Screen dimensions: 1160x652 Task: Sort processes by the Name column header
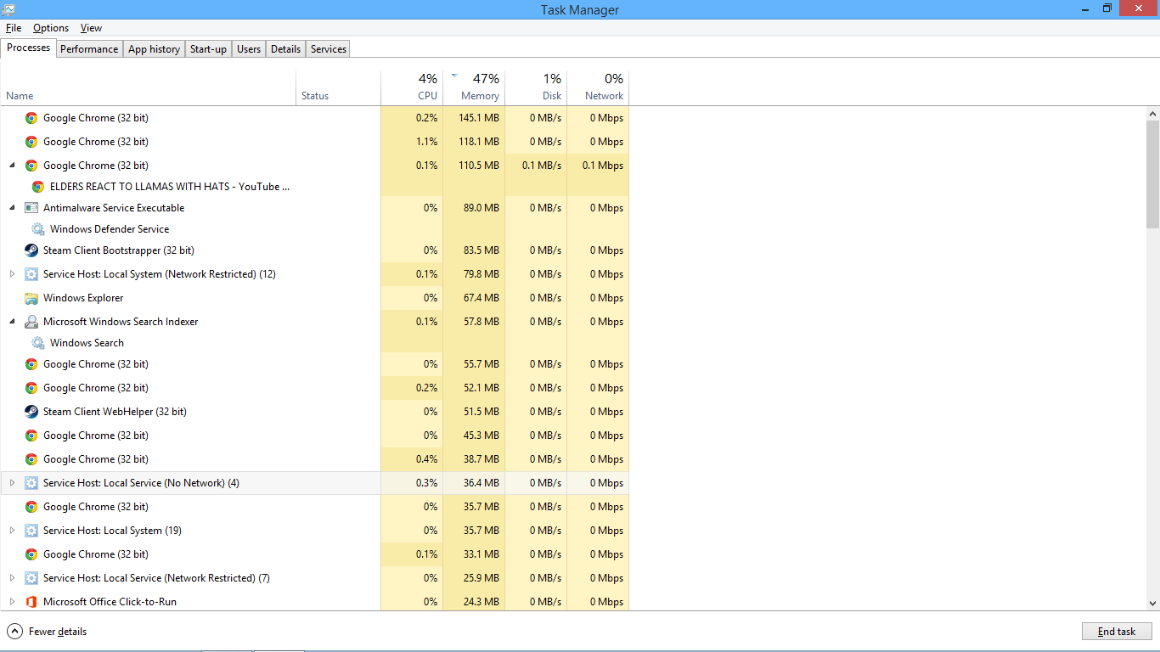tap(148, 87)
